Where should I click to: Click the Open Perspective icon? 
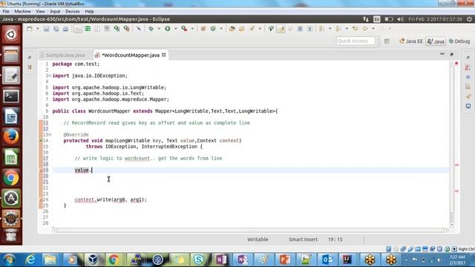387,42
